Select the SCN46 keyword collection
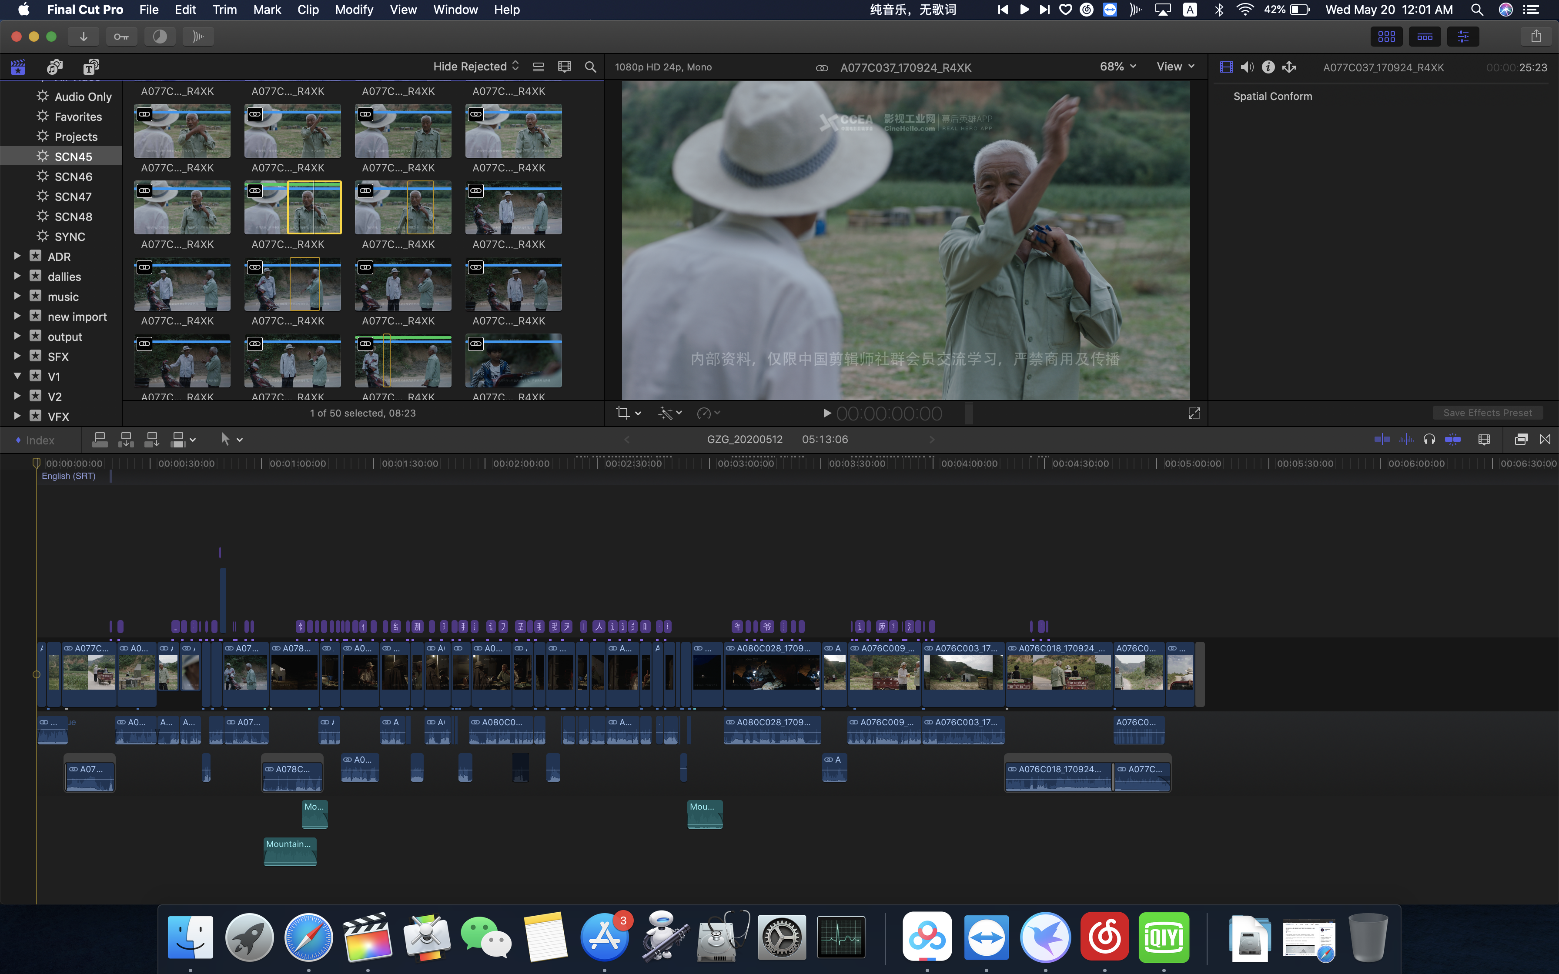This screenshot has width=1559, height=974. [x=73, y=177]
